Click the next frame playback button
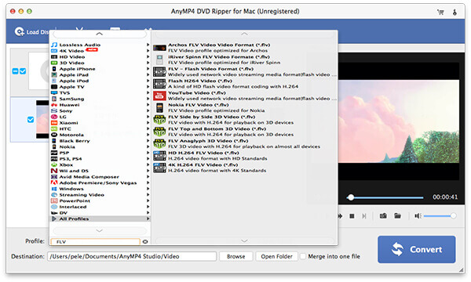 (364, 216)
